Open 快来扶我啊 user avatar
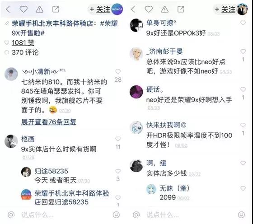 136,127
